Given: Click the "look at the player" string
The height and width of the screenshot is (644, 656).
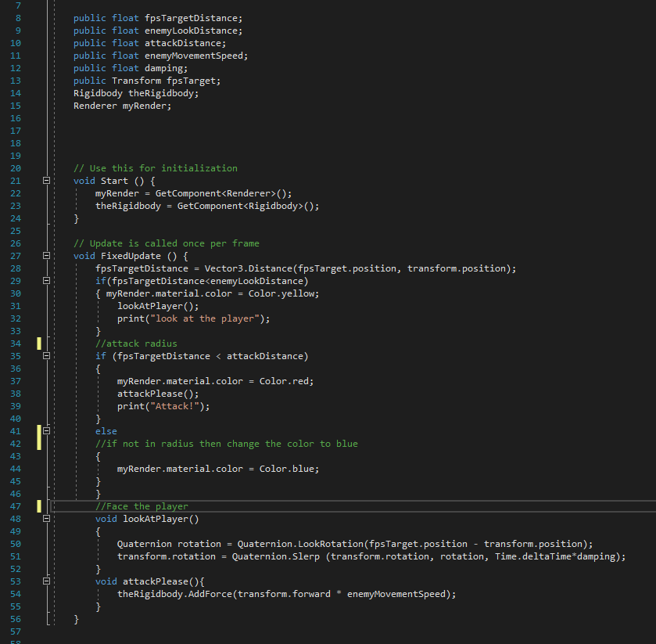Looking at the screenshot, I should tap(205, 318).
